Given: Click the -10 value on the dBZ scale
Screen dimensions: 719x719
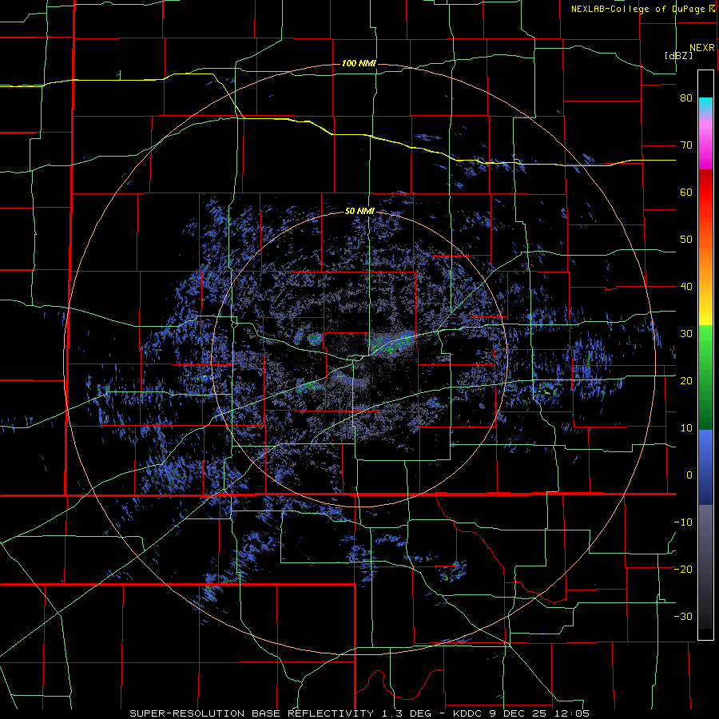Looking at the screenshot, I should pyautogui.click(x=683, y=522).
